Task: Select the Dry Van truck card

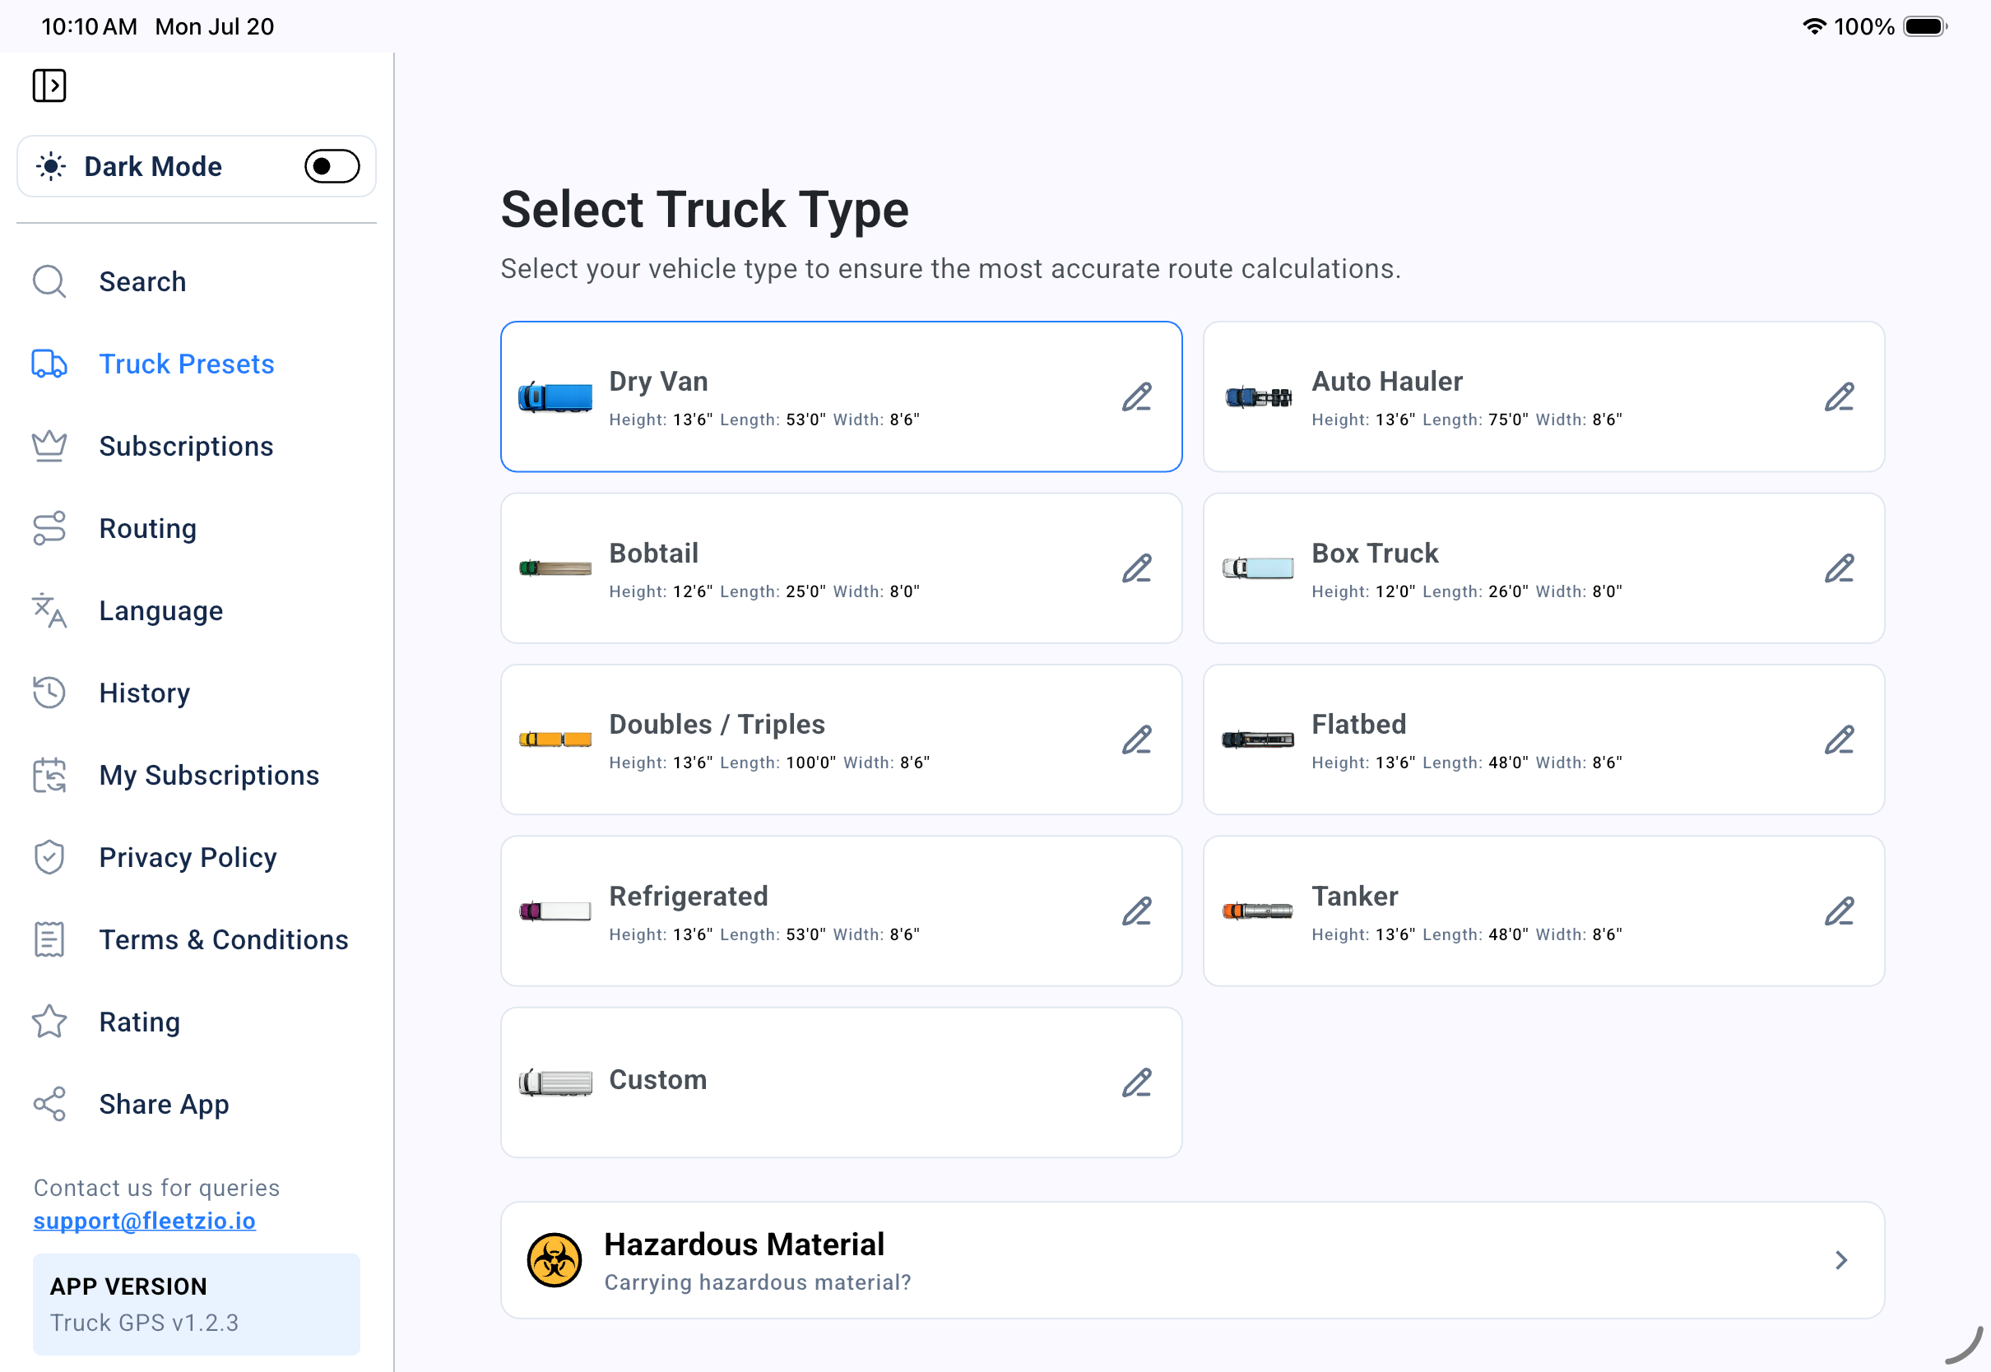Action: tap(841, 396)
